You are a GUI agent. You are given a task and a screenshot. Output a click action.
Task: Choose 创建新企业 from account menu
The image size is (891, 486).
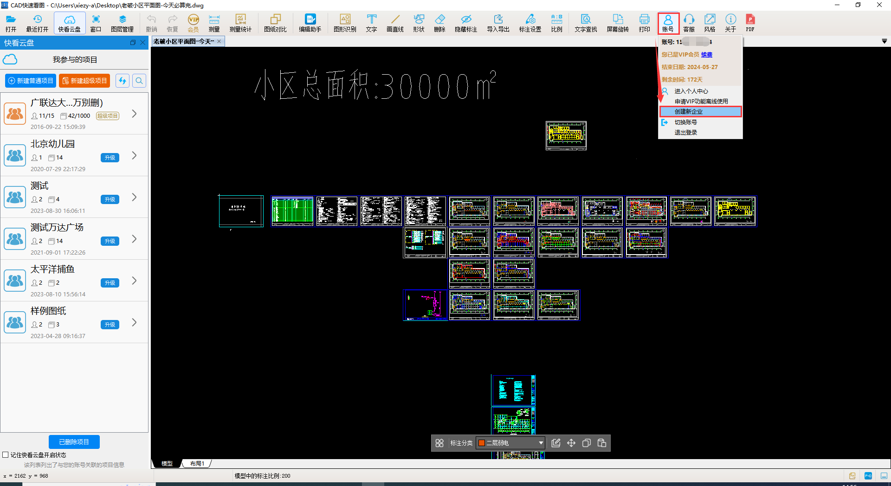(700, 112)
